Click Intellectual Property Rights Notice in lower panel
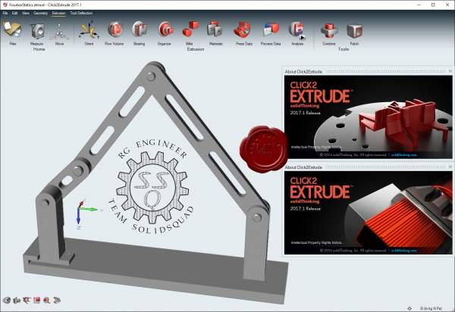Viewport: 455px width, 312px height. (317, 243)
